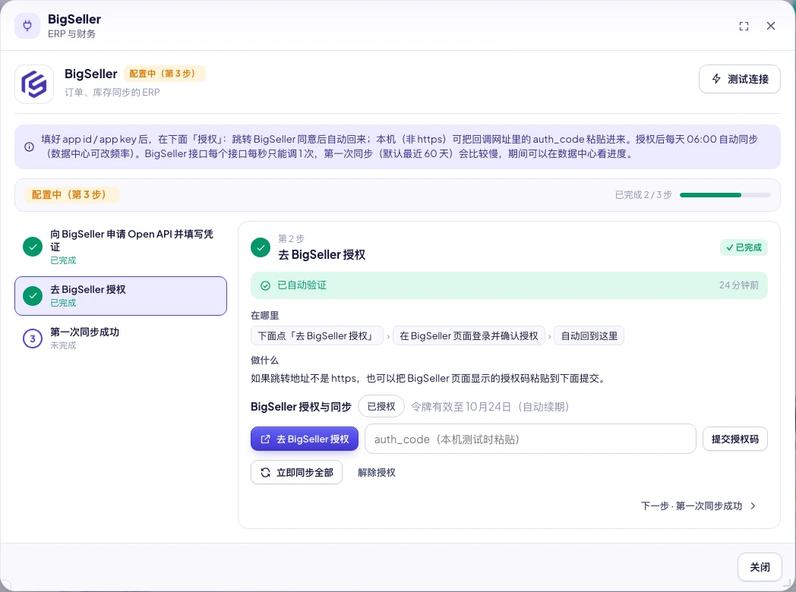
Task: Click the info icon in the purple notice
Action: point(30,146)
